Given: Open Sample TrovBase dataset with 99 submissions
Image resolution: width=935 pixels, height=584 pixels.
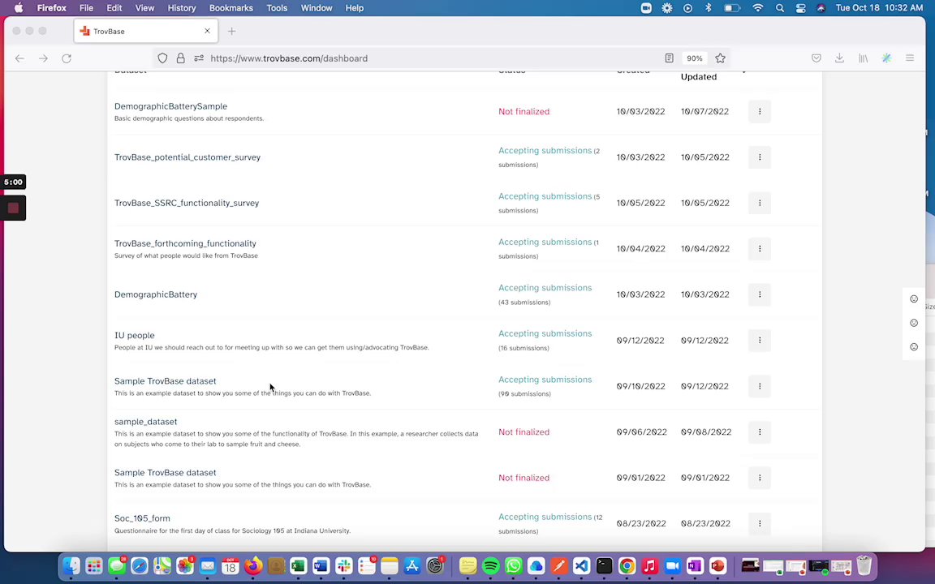Looking at the screenshot, I should [166, 380].
